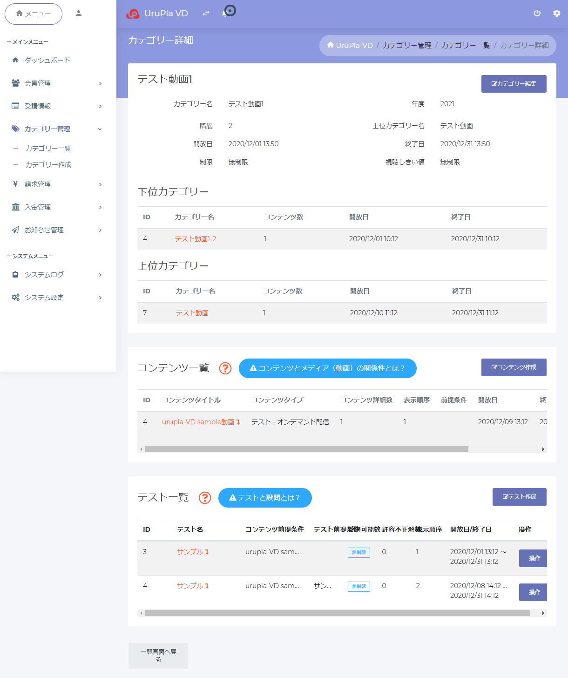Open カテゴリー一覧 submenu item
Screen dimensions: 568x678
click(x=48, y=148)
